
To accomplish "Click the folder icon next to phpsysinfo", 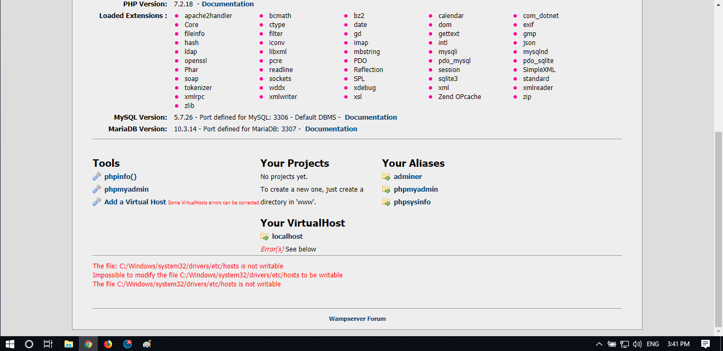I will [387, 202].
